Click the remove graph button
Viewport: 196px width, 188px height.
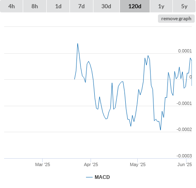point(176,19)
